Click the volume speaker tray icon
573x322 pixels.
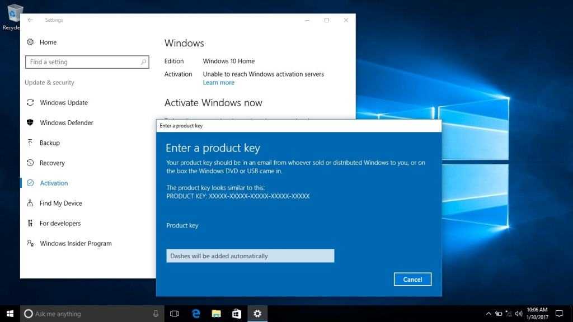[519, 314]
